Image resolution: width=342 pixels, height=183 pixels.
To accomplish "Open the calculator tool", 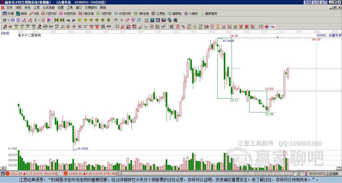I will coord(152,20).
